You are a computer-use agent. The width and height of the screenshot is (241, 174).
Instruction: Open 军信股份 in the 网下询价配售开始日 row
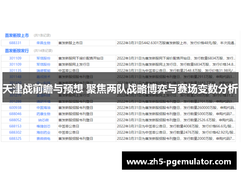pyautogui.click(x=43, y=58)
